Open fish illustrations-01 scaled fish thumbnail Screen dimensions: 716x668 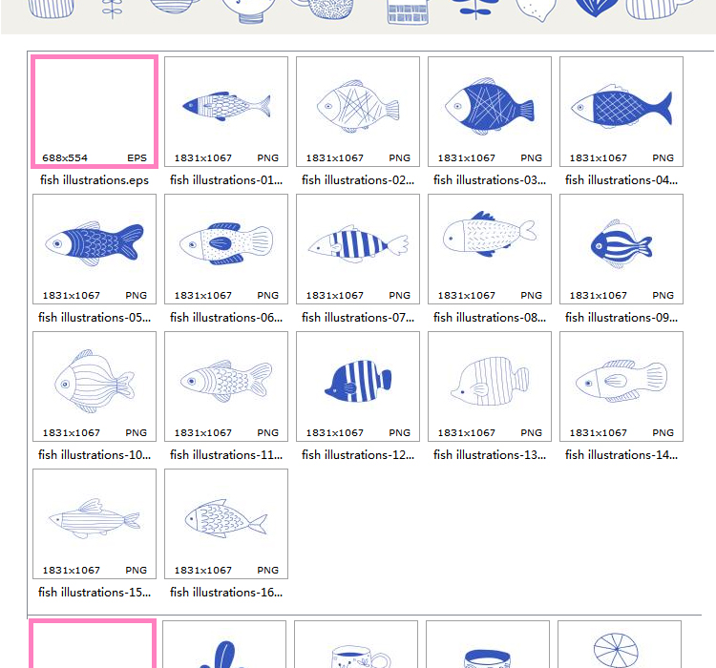[226, 112]
